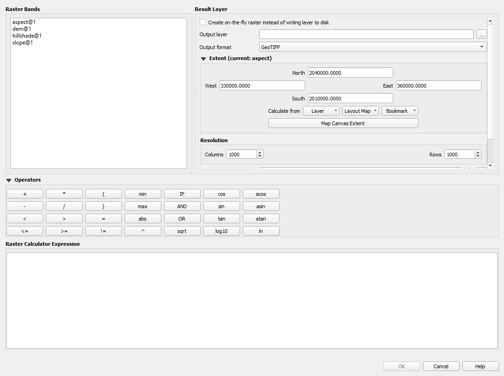
Task: Insert the opening parenthesis
Action: pos(104,194)
